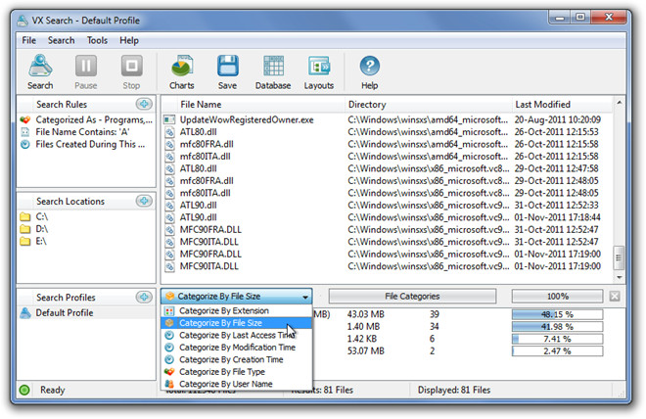Click the 53.07 MB category size value

coord(365,351)
